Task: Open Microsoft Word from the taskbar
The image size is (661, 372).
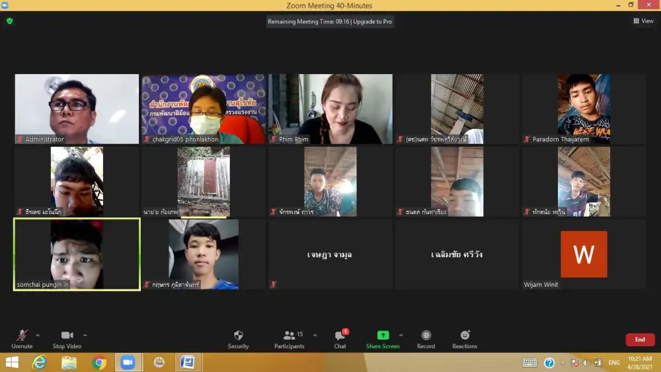Action: click(x=188, y=362)
